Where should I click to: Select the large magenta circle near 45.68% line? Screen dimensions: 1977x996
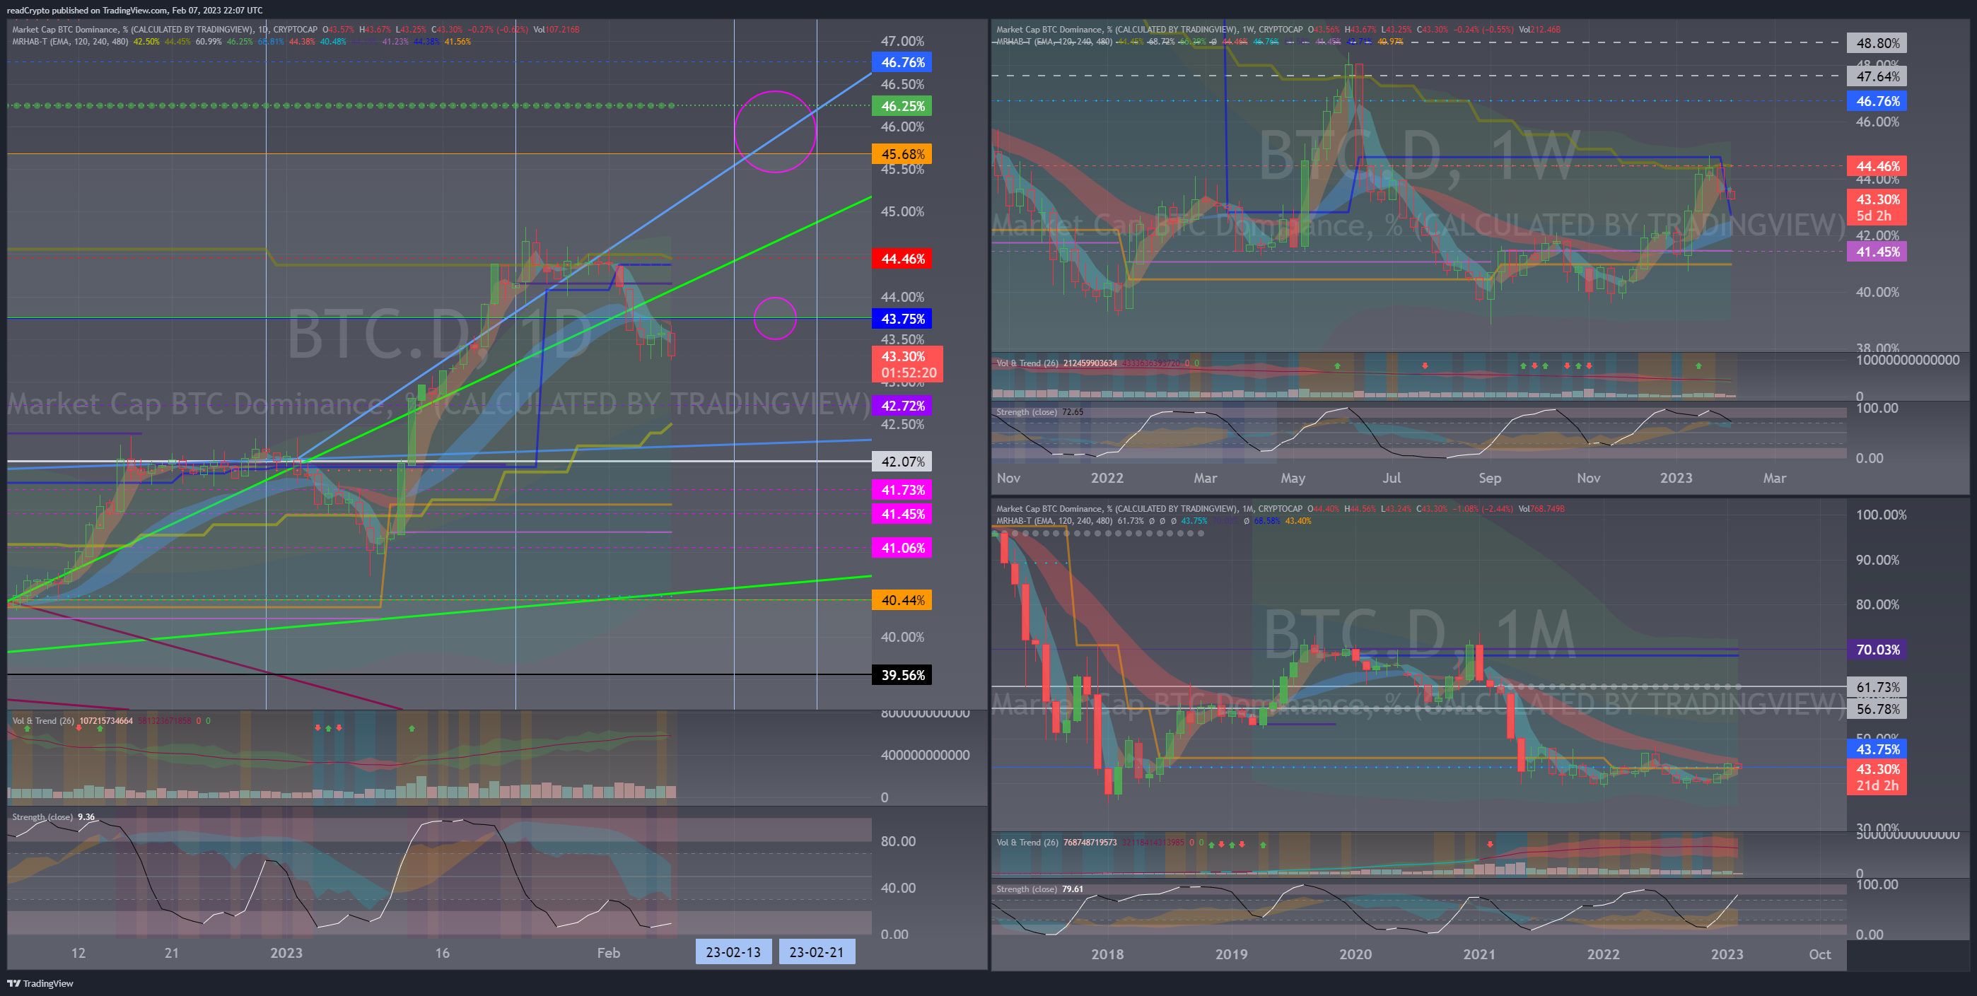click(x=775, y=132)
